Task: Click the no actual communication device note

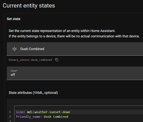Action: [74, 36]
